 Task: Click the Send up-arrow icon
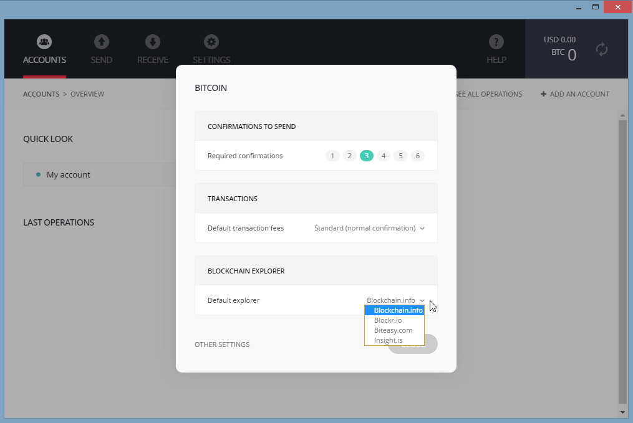pos(102,42)
